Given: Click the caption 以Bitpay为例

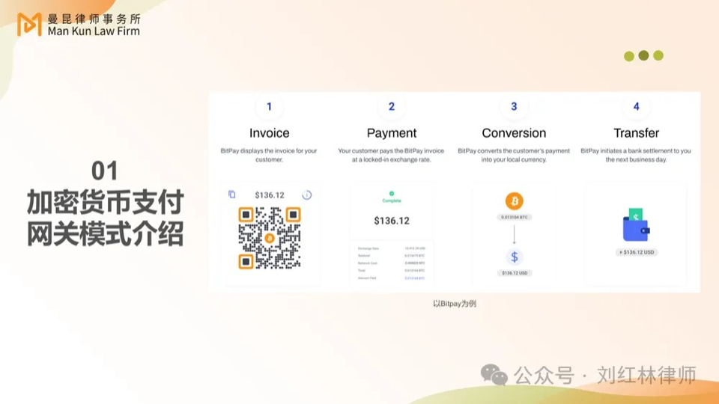Looking at the screenshot, I should (x=455, y=304).
